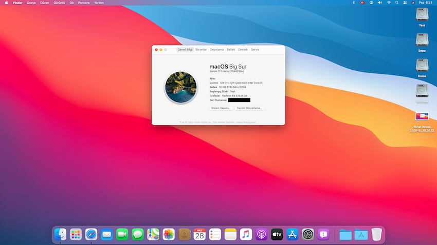The image size is (437, 245).
Task: Click the Bluetooth status icon in menu bar
Action: 353,3
